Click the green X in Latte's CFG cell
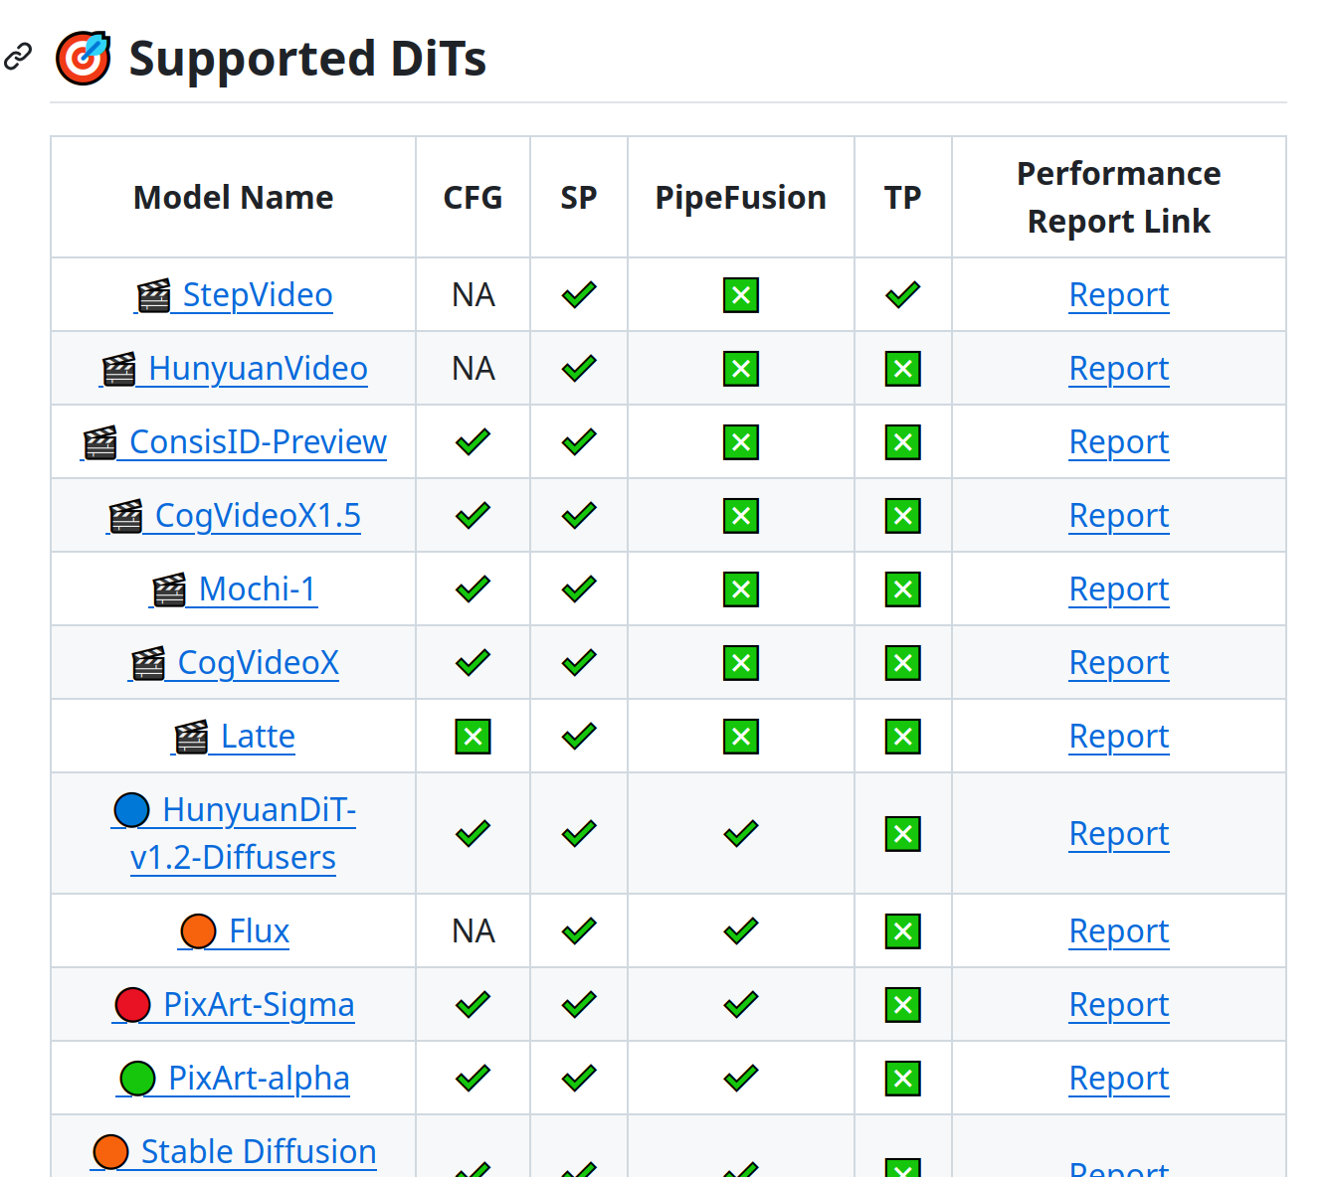 [473, 737]
